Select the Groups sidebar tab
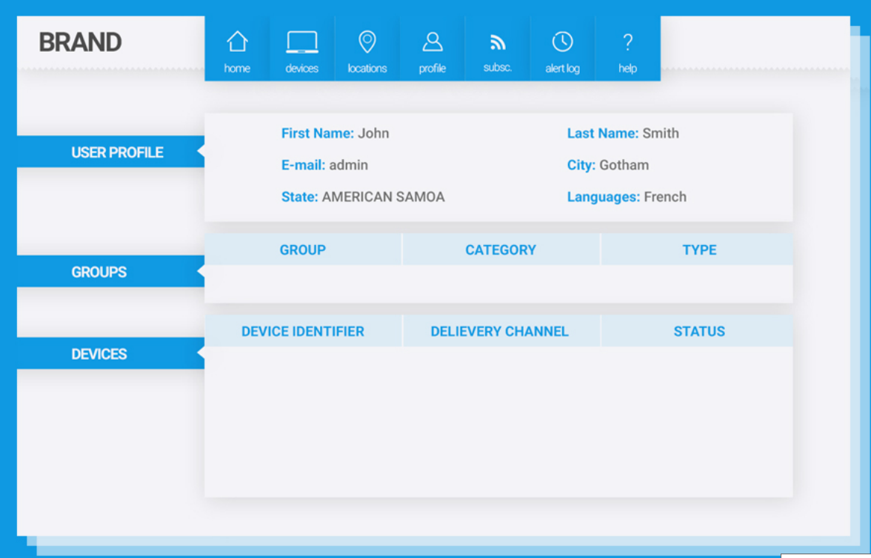 (x=99, y=272)
